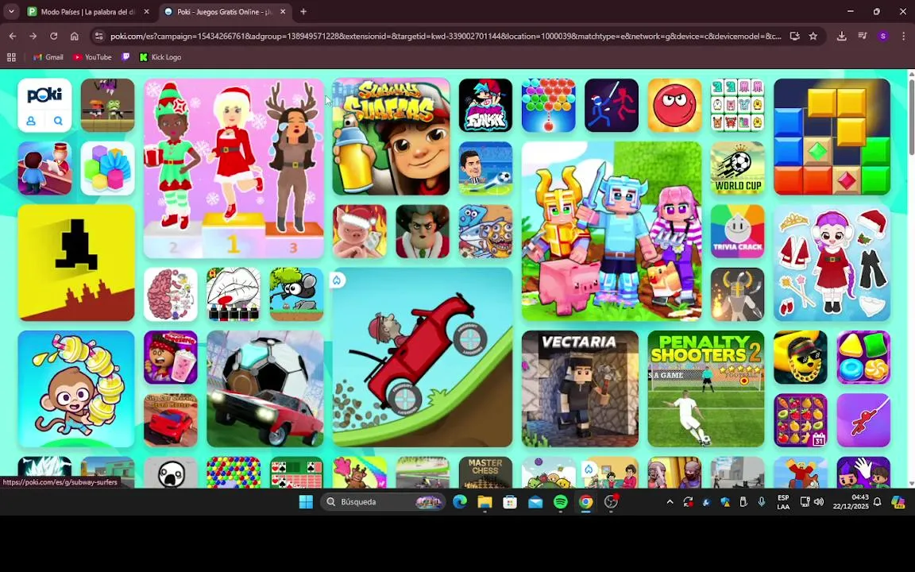Click the page vertical scrollbar

tap(912, 117)
